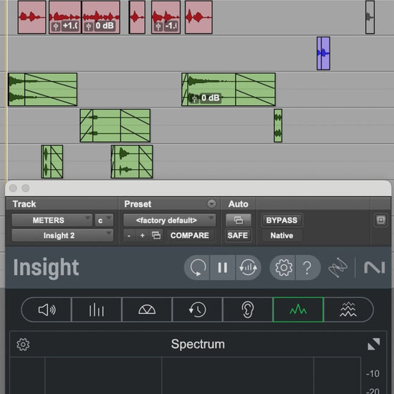Toggle auto-reset meters on transport icon
Screen dimensions: 394x394
(248, 268)
